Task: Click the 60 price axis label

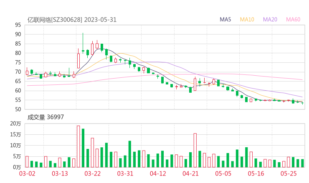Action: (18, 91)
